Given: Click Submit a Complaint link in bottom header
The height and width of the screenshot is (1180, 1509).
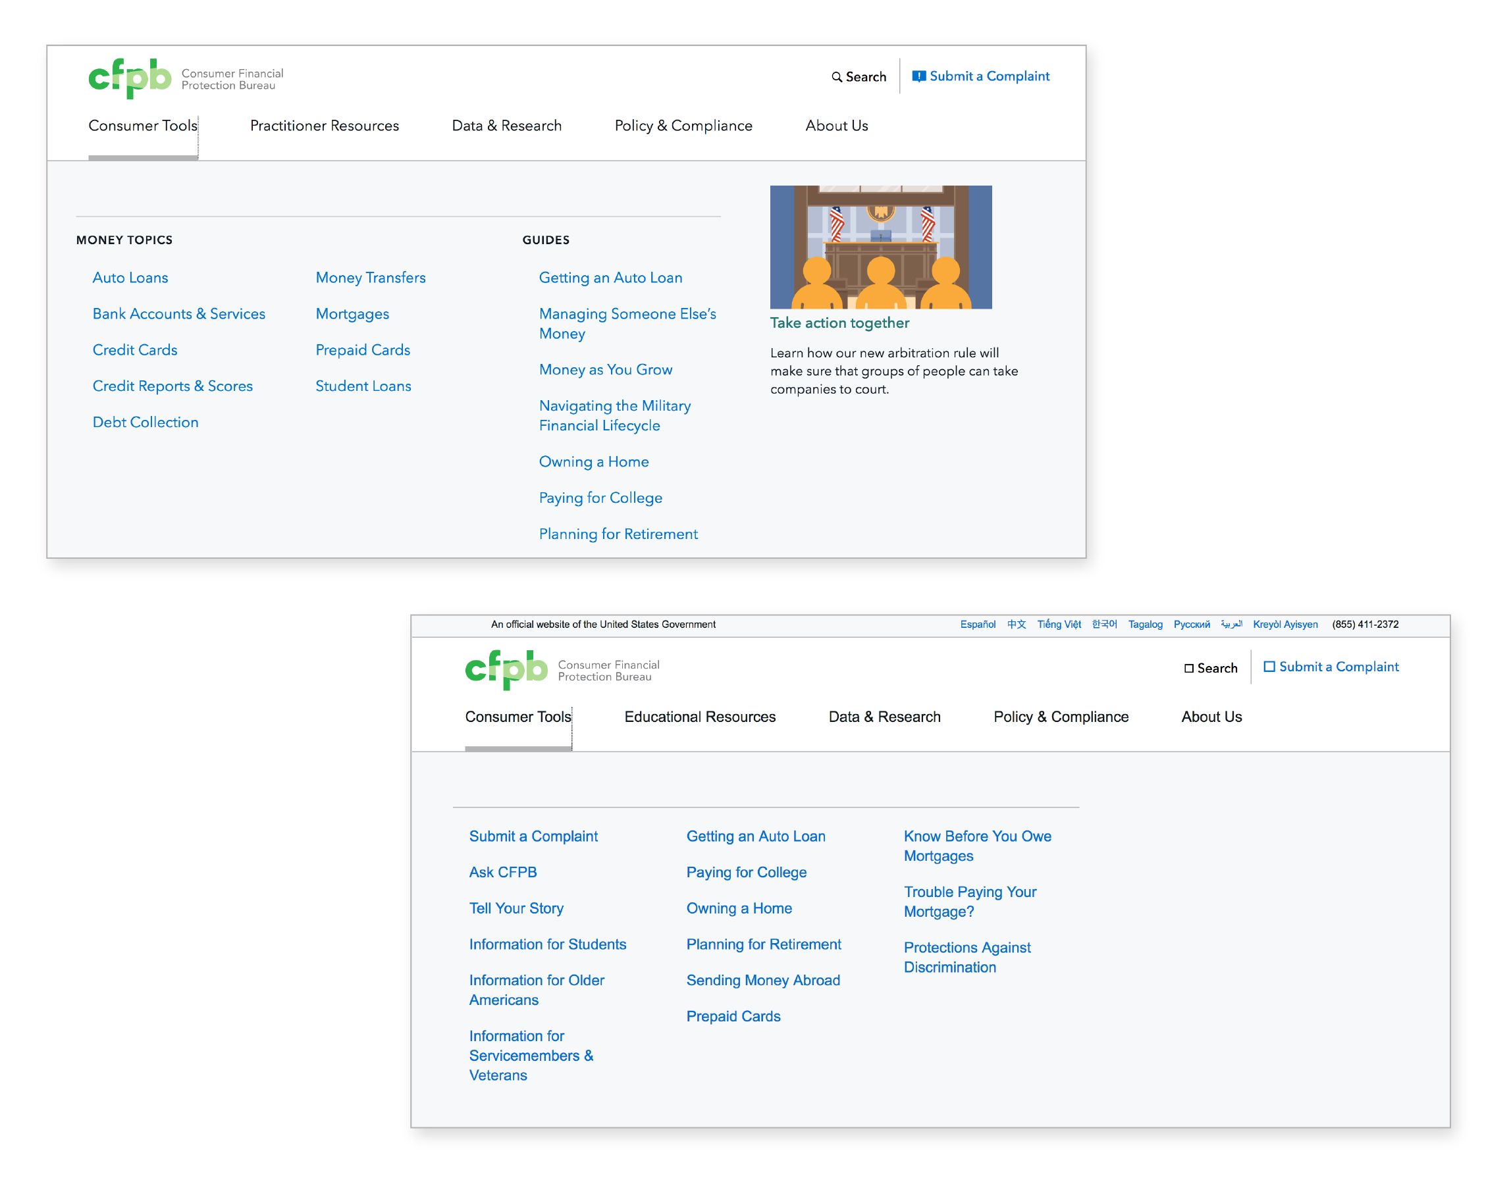Looking at the screenshot, I should [x=1338, y=667].
